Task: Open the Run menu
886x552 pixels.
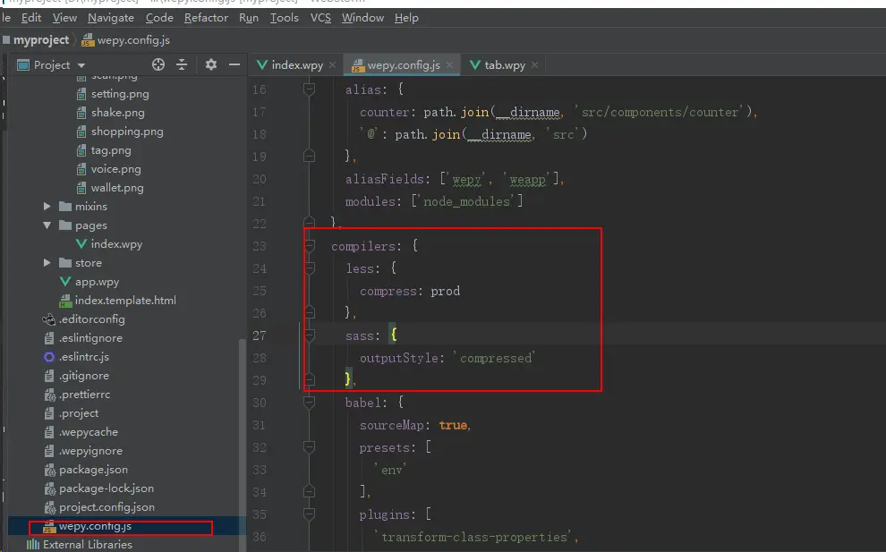Action: 249,18
